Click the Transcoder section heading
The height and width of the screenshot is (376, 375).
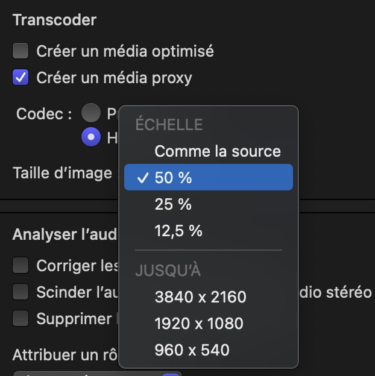tap(54, 20)
